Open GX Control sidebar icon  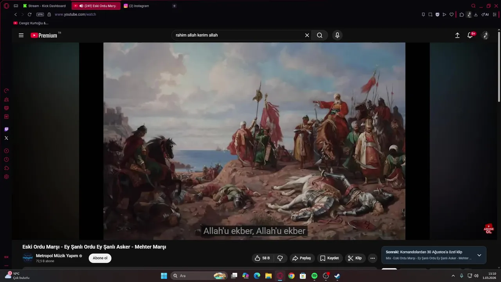pos(6,90)
